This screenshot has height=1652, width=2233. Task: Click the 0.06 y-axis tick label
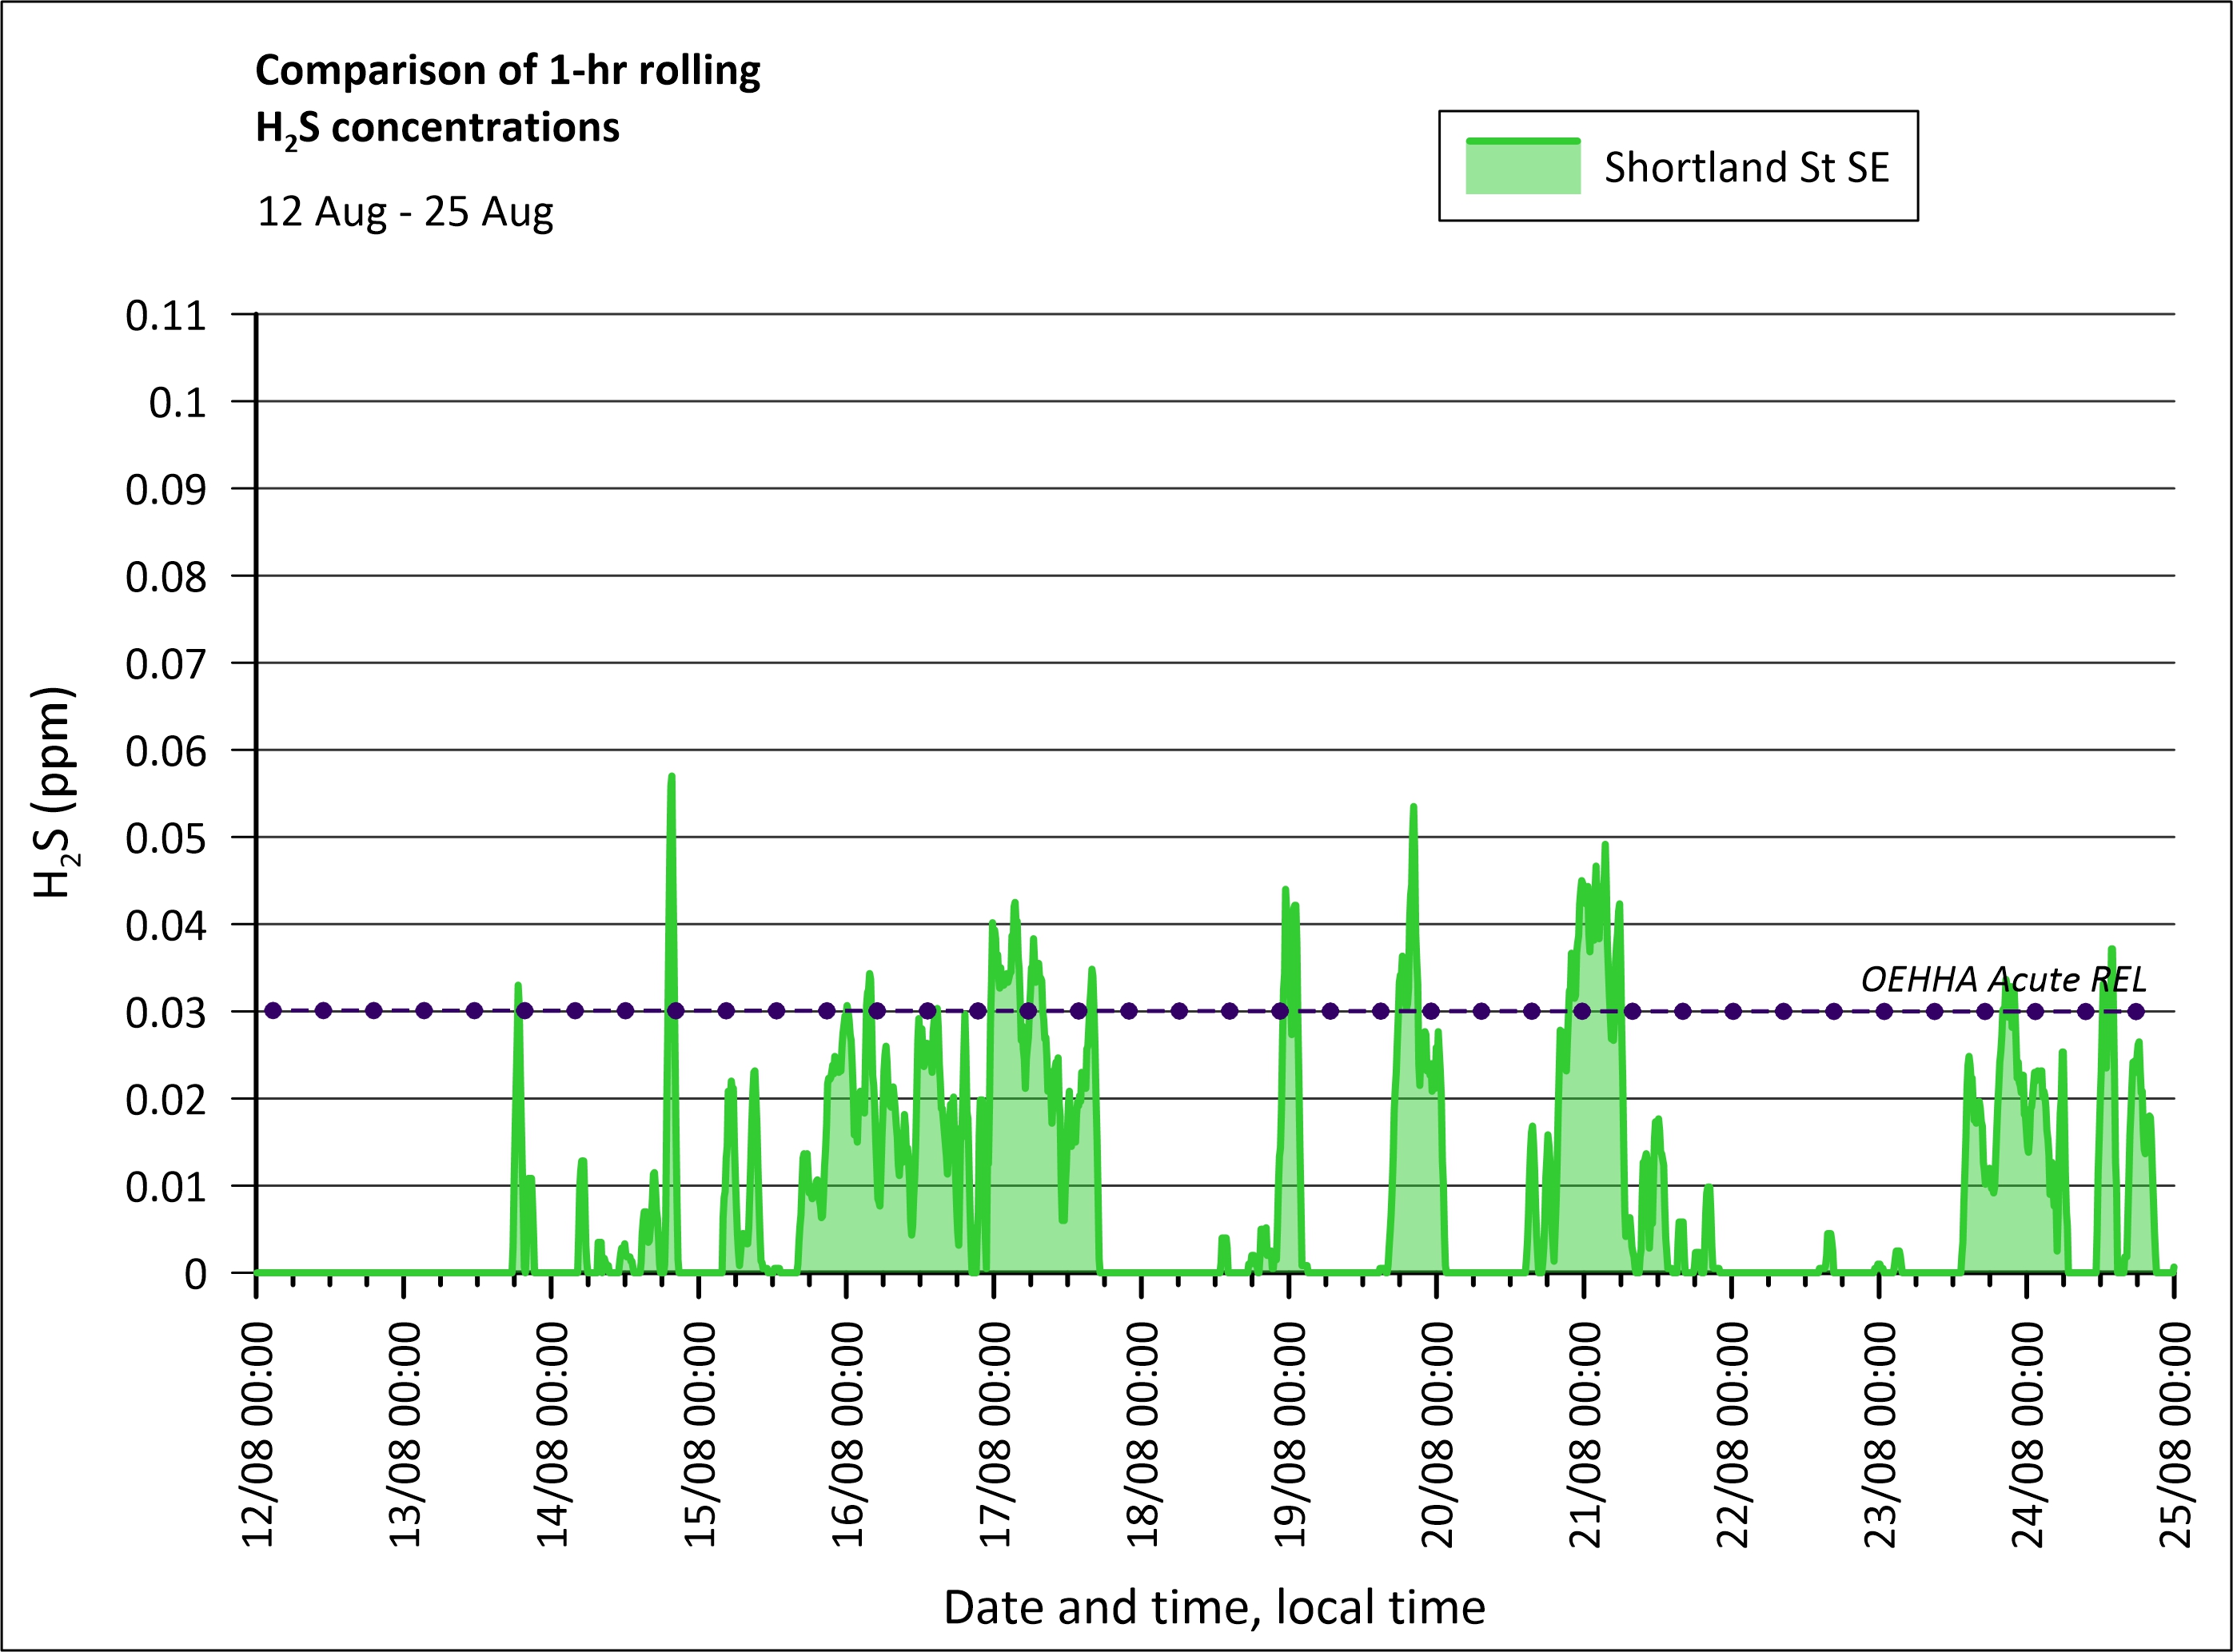(166, 752)
